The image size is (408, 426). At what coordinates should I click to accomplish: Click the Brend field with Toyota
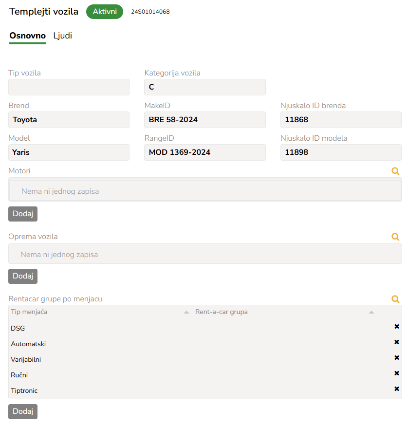pos(69,120)
